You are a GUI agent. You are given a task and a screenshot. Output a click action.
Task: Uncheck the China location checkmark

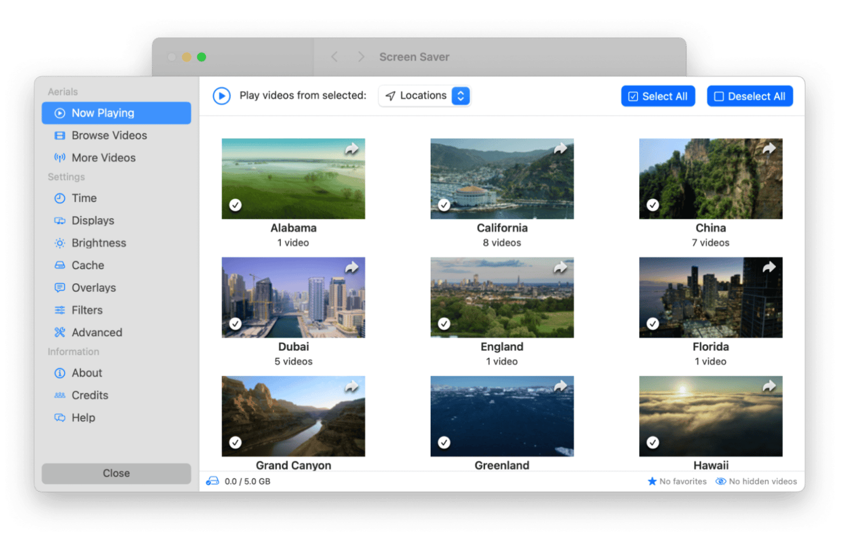pyautogui.click(x=653, y=205)
